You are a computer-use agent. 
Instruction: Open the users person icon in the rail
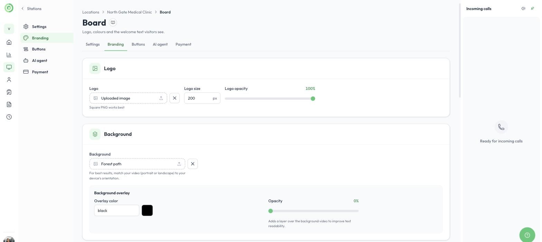click(9, 80)
